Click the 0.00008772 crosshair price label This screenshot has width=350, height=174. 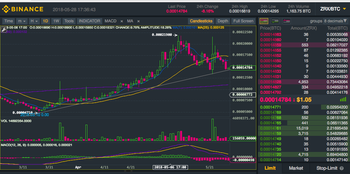242,95
